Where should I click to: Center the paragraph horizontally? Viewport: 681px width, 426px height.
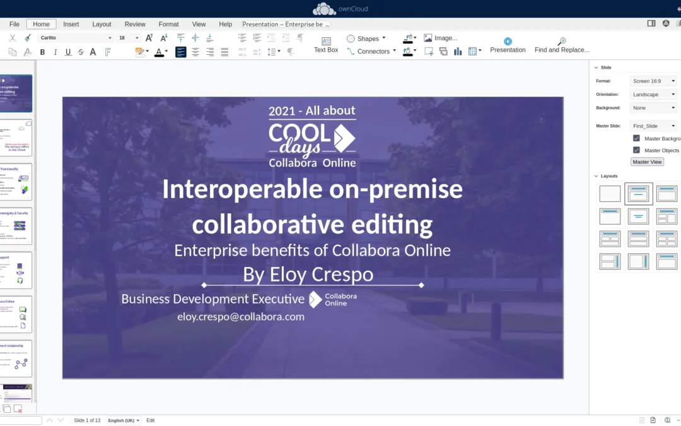click(x=195, y=52)
